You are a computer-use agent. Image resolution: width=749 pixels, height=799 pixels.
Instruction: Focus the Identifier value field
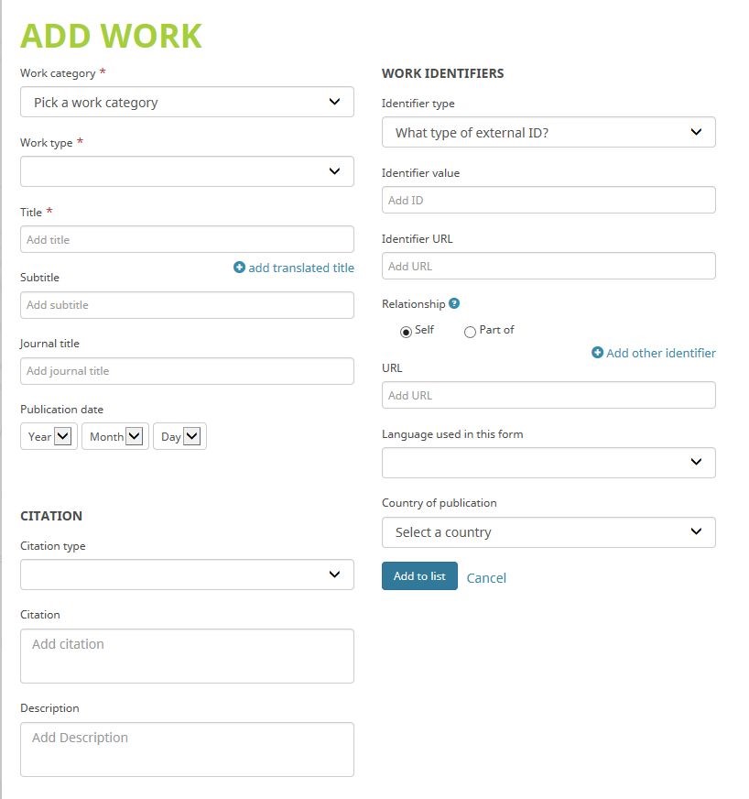548,201
